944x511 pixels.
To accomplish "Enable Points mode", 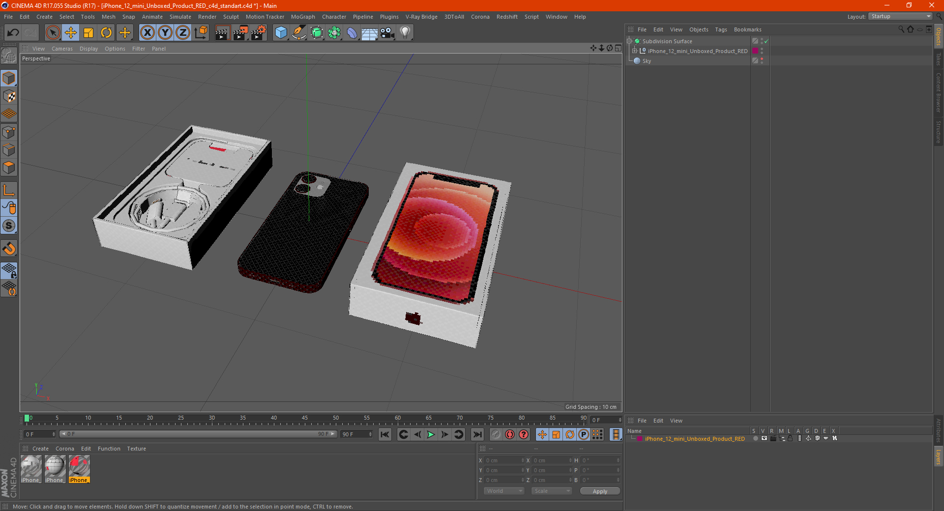I will point(9,132).
